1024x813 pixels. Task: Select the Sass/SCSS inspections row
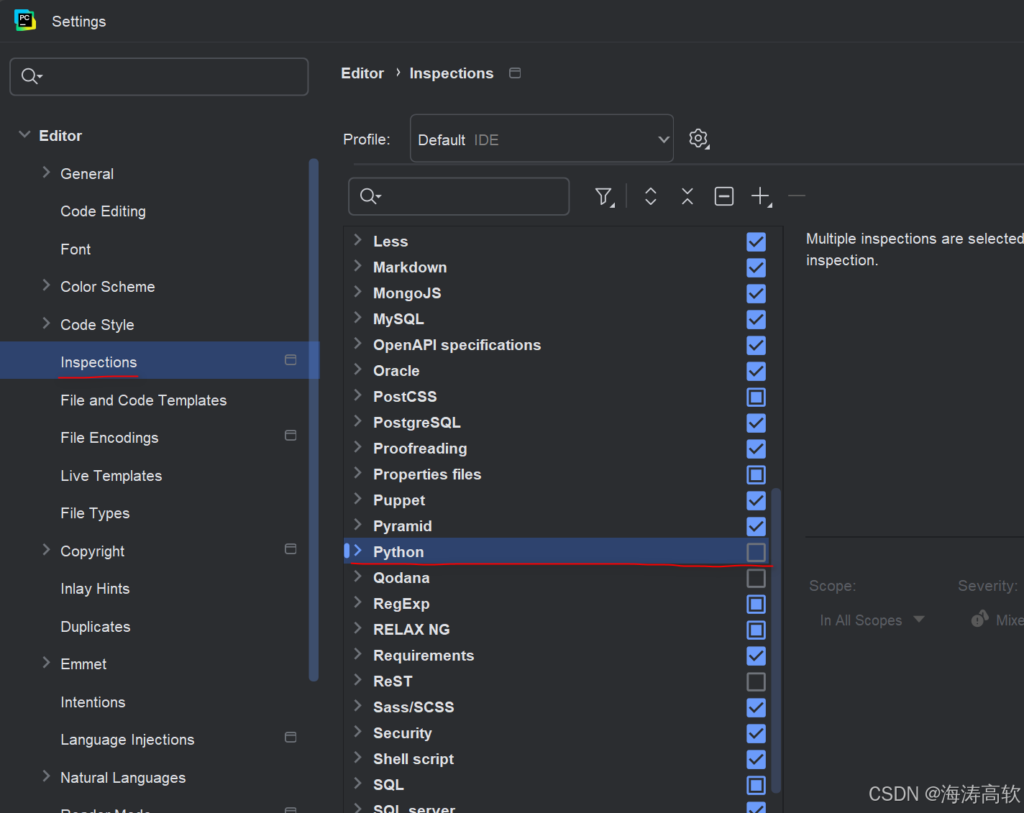tap(557, 707)
